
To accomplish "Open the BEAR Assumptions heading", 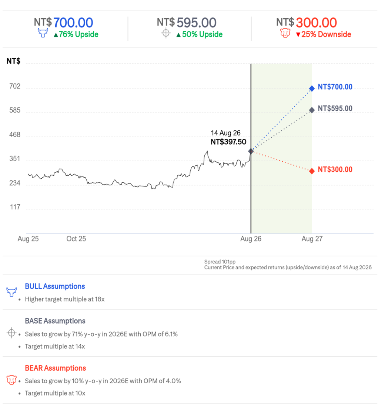I will coord(56,368).
